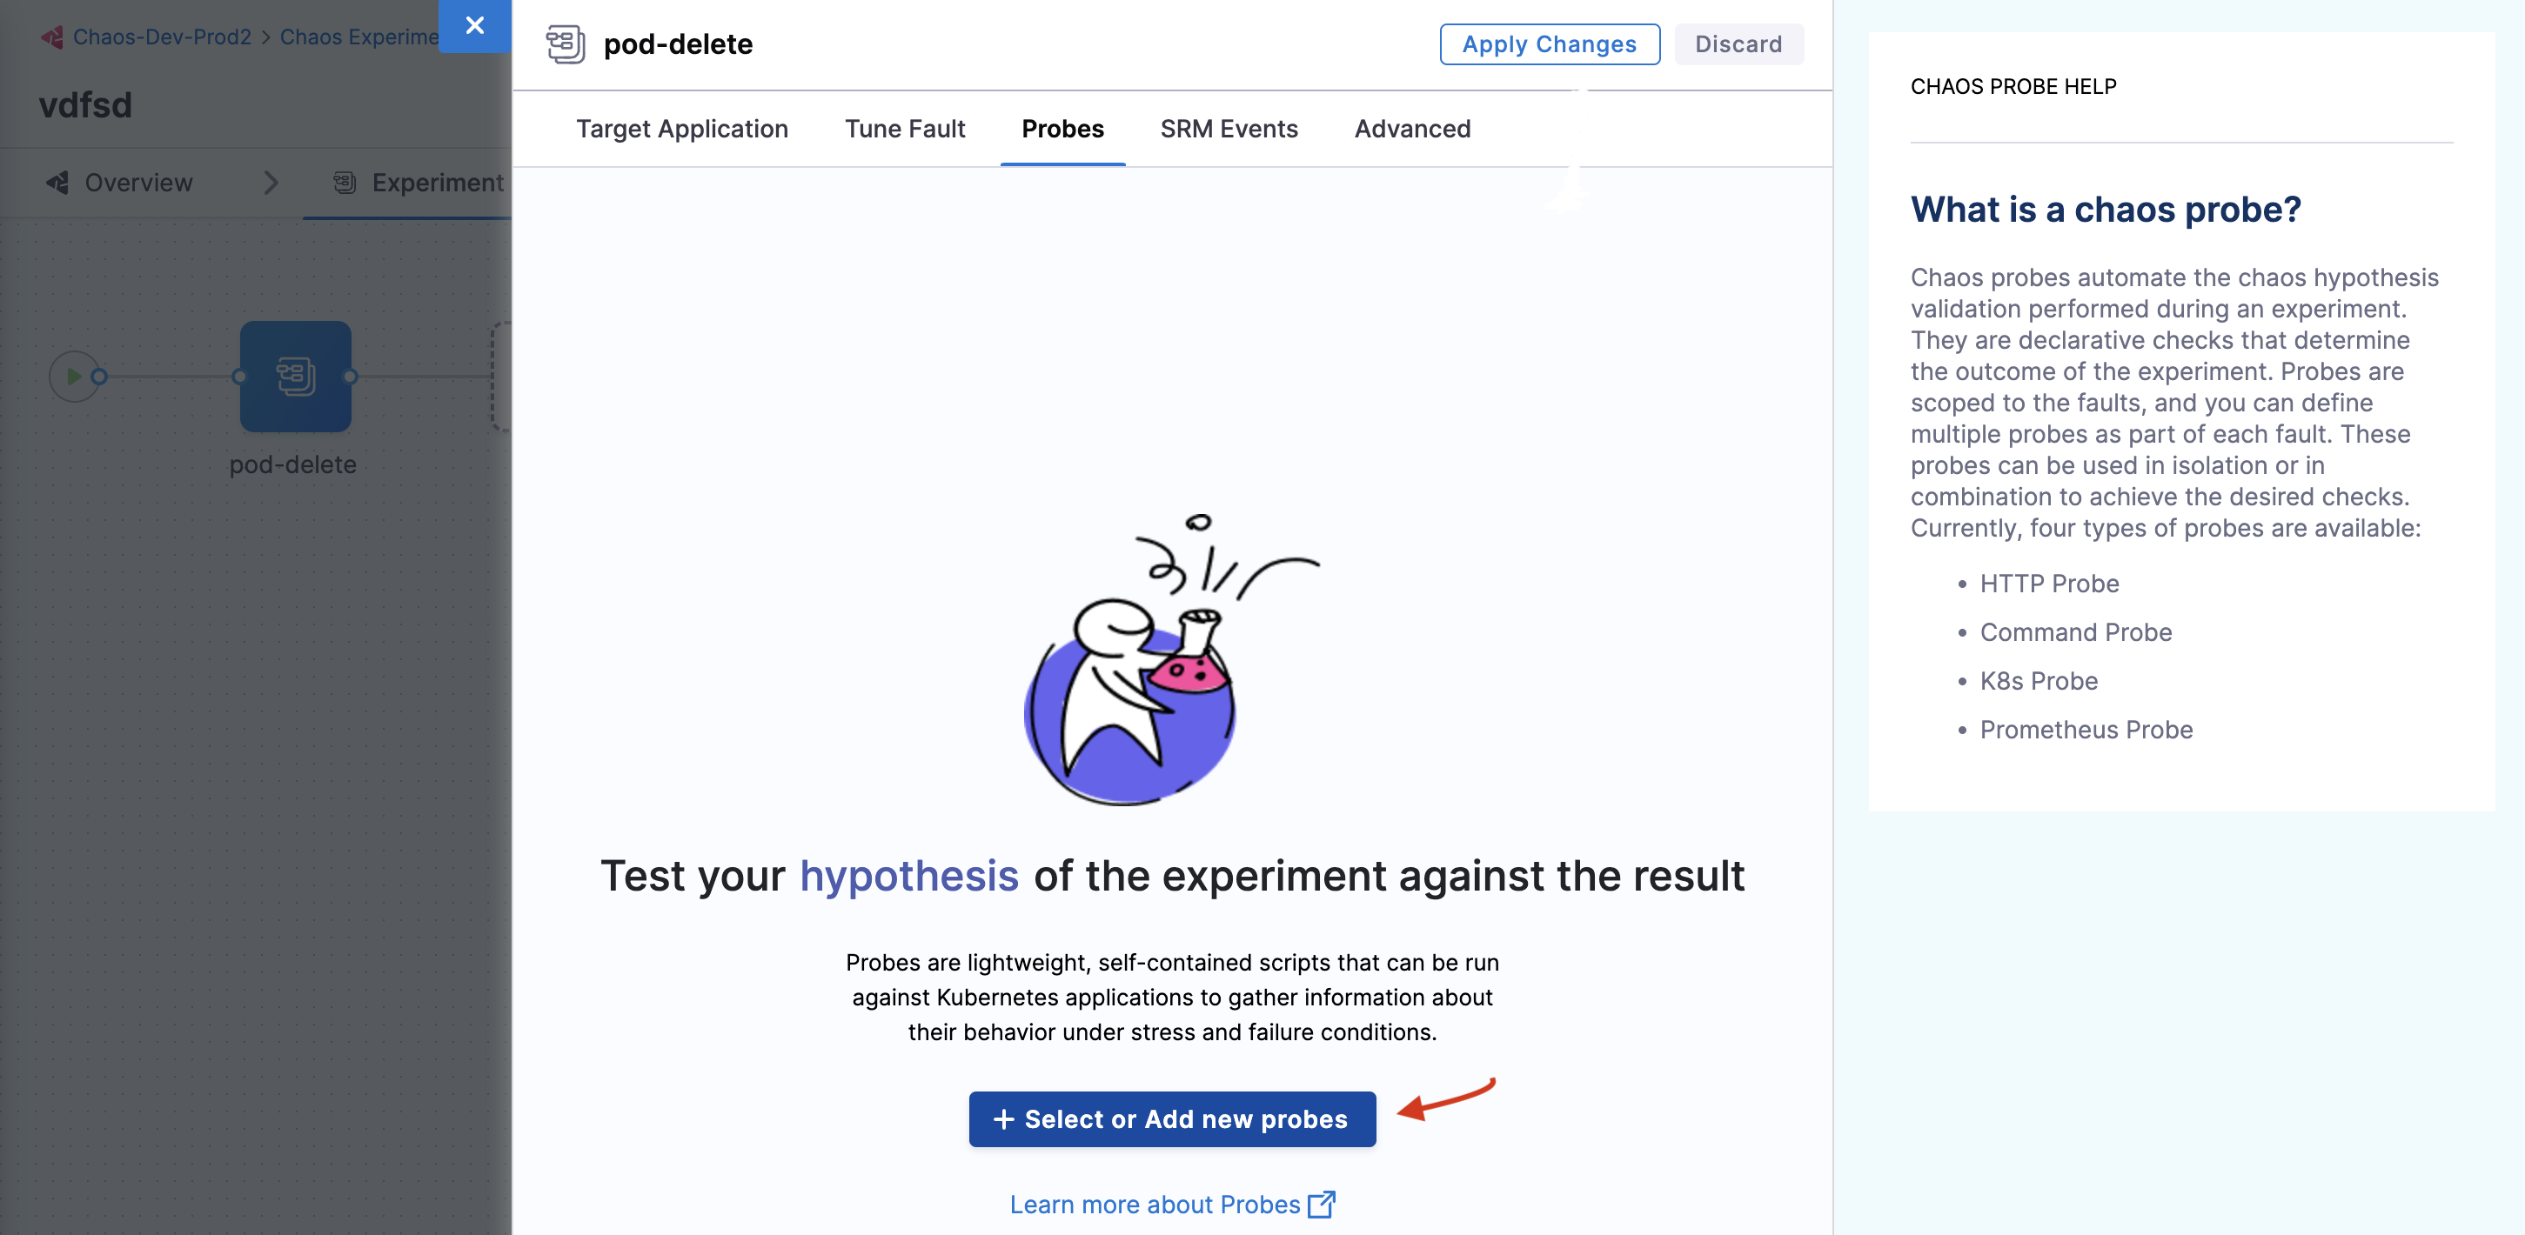Click the pod-delete label under the node
The height and width of the screenshot is (1235, 2525).
click(292, 464)
